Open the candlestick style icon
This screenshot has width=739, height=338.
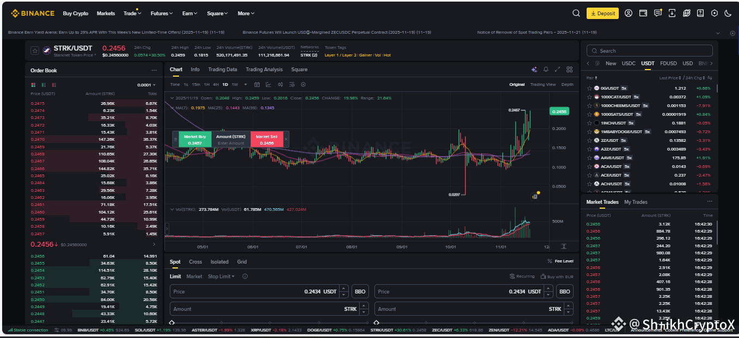coord(280,84)
